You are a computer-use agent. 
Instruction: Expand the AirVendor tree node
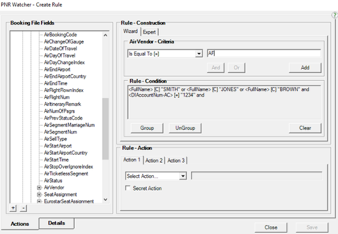click(x=39, y=187)
